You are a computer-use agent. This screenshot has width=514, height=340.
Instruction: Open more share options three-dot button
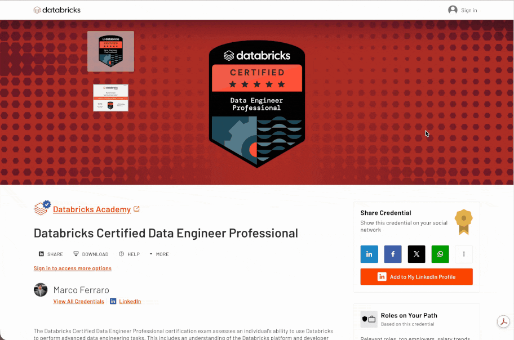tap(463, 254)
